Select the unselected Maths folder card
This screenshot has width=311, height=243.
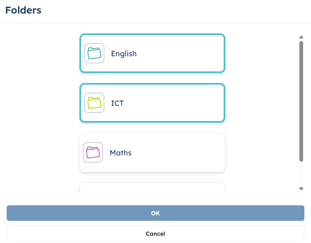point(152,152)
